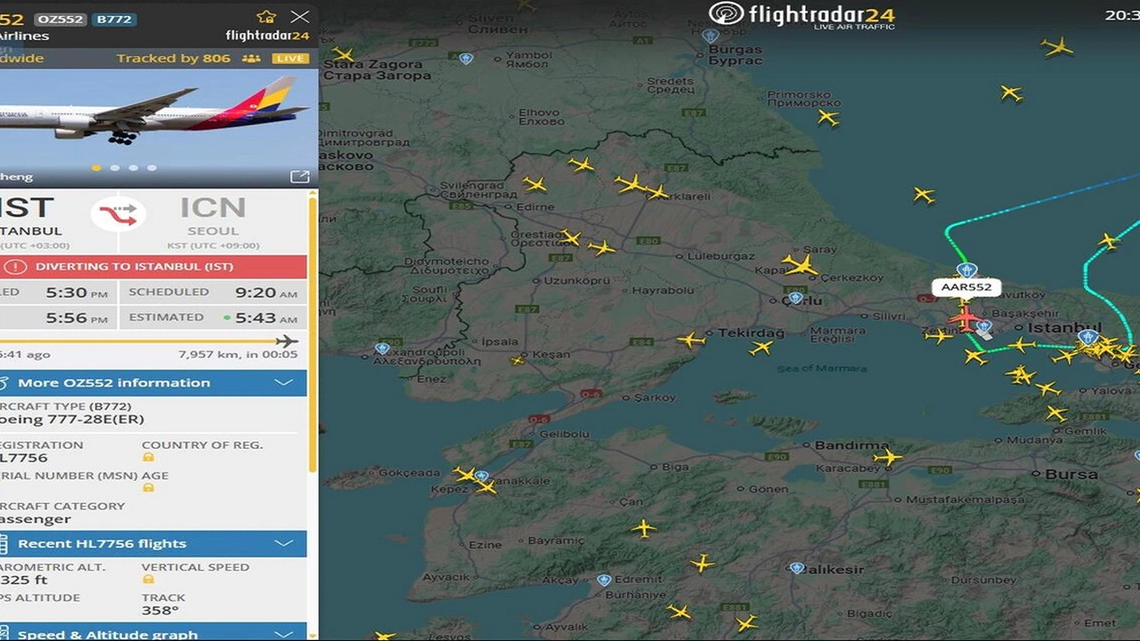Select the yellow plane east of Bandırma
Viewport: 1140px width, 641px height.
[x=887, y=458]
